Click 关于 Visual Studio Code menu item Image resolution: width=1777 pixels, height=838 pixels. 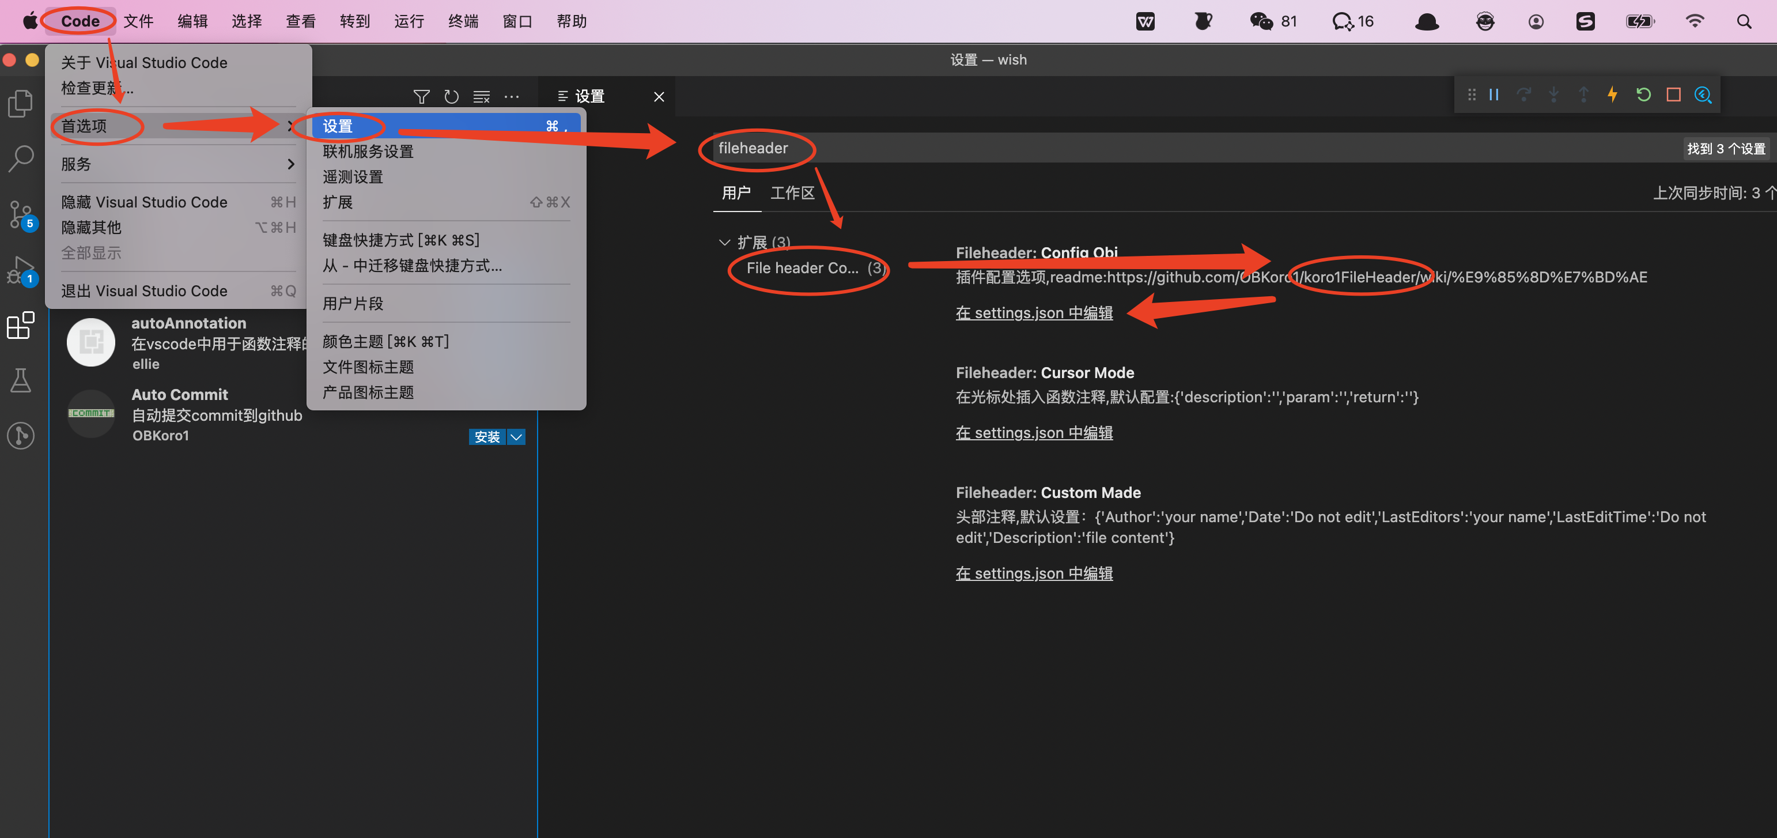[x=178, y=63]
